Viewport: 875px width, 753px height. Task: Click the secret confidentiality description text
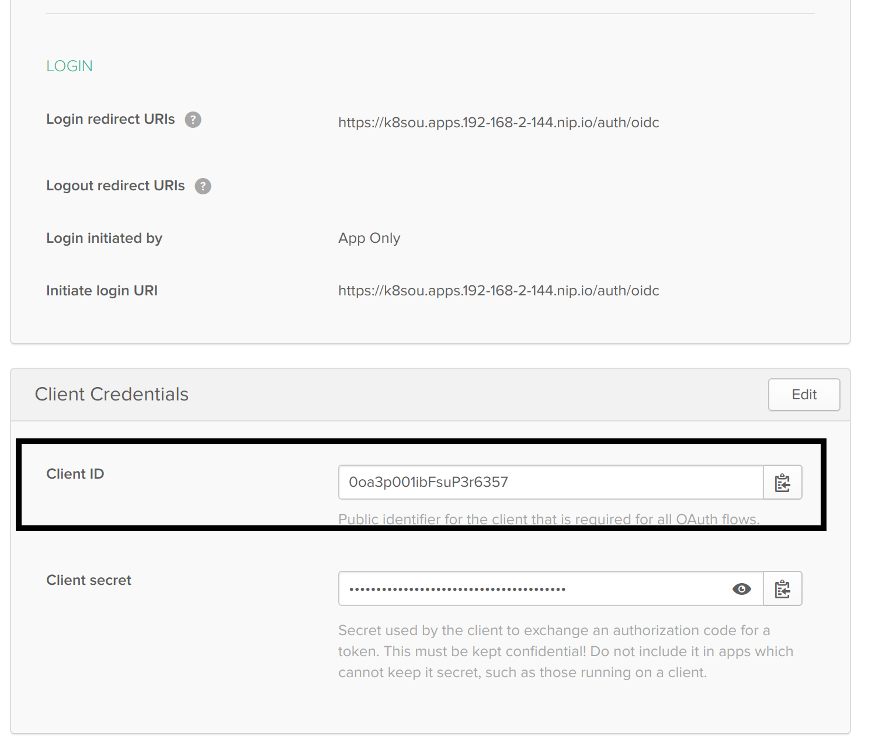(x=565, y=651)
